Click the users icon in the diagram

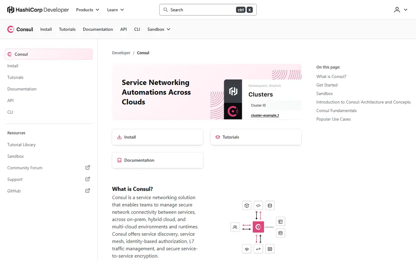click(235, 227)
